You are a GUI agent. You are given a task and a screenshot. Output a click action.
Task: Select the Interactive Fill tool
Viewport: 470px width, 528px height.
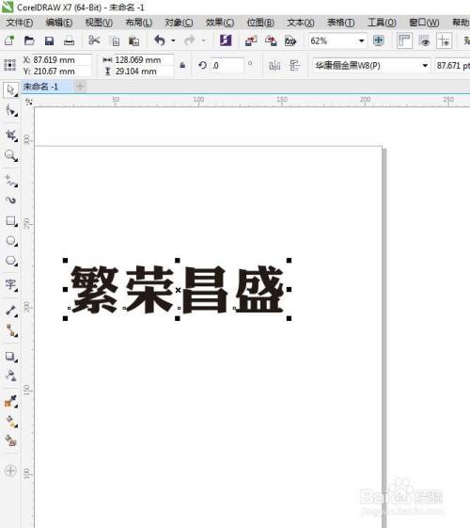[x=10, y=421]
